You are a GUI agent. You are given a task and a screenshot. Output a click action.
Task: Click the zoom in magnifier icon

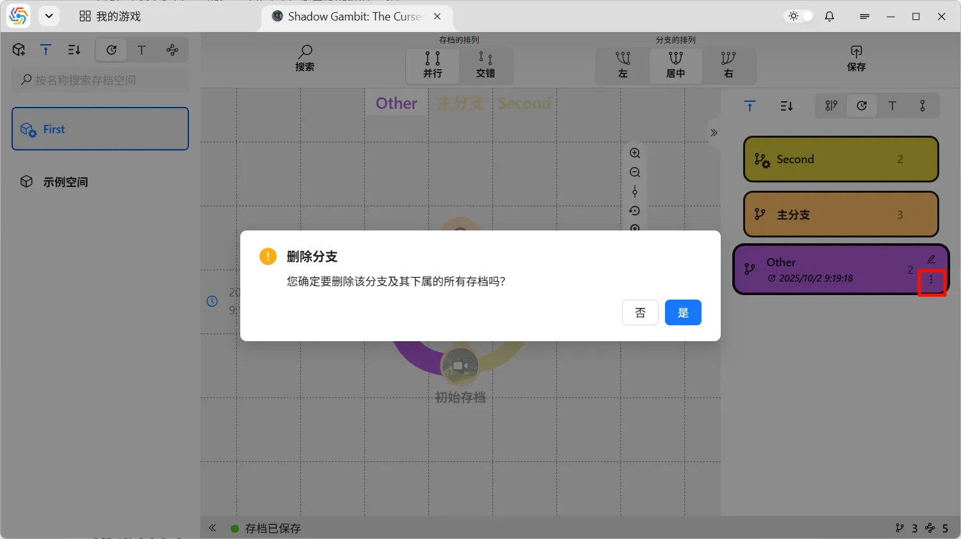pos(635,153)
